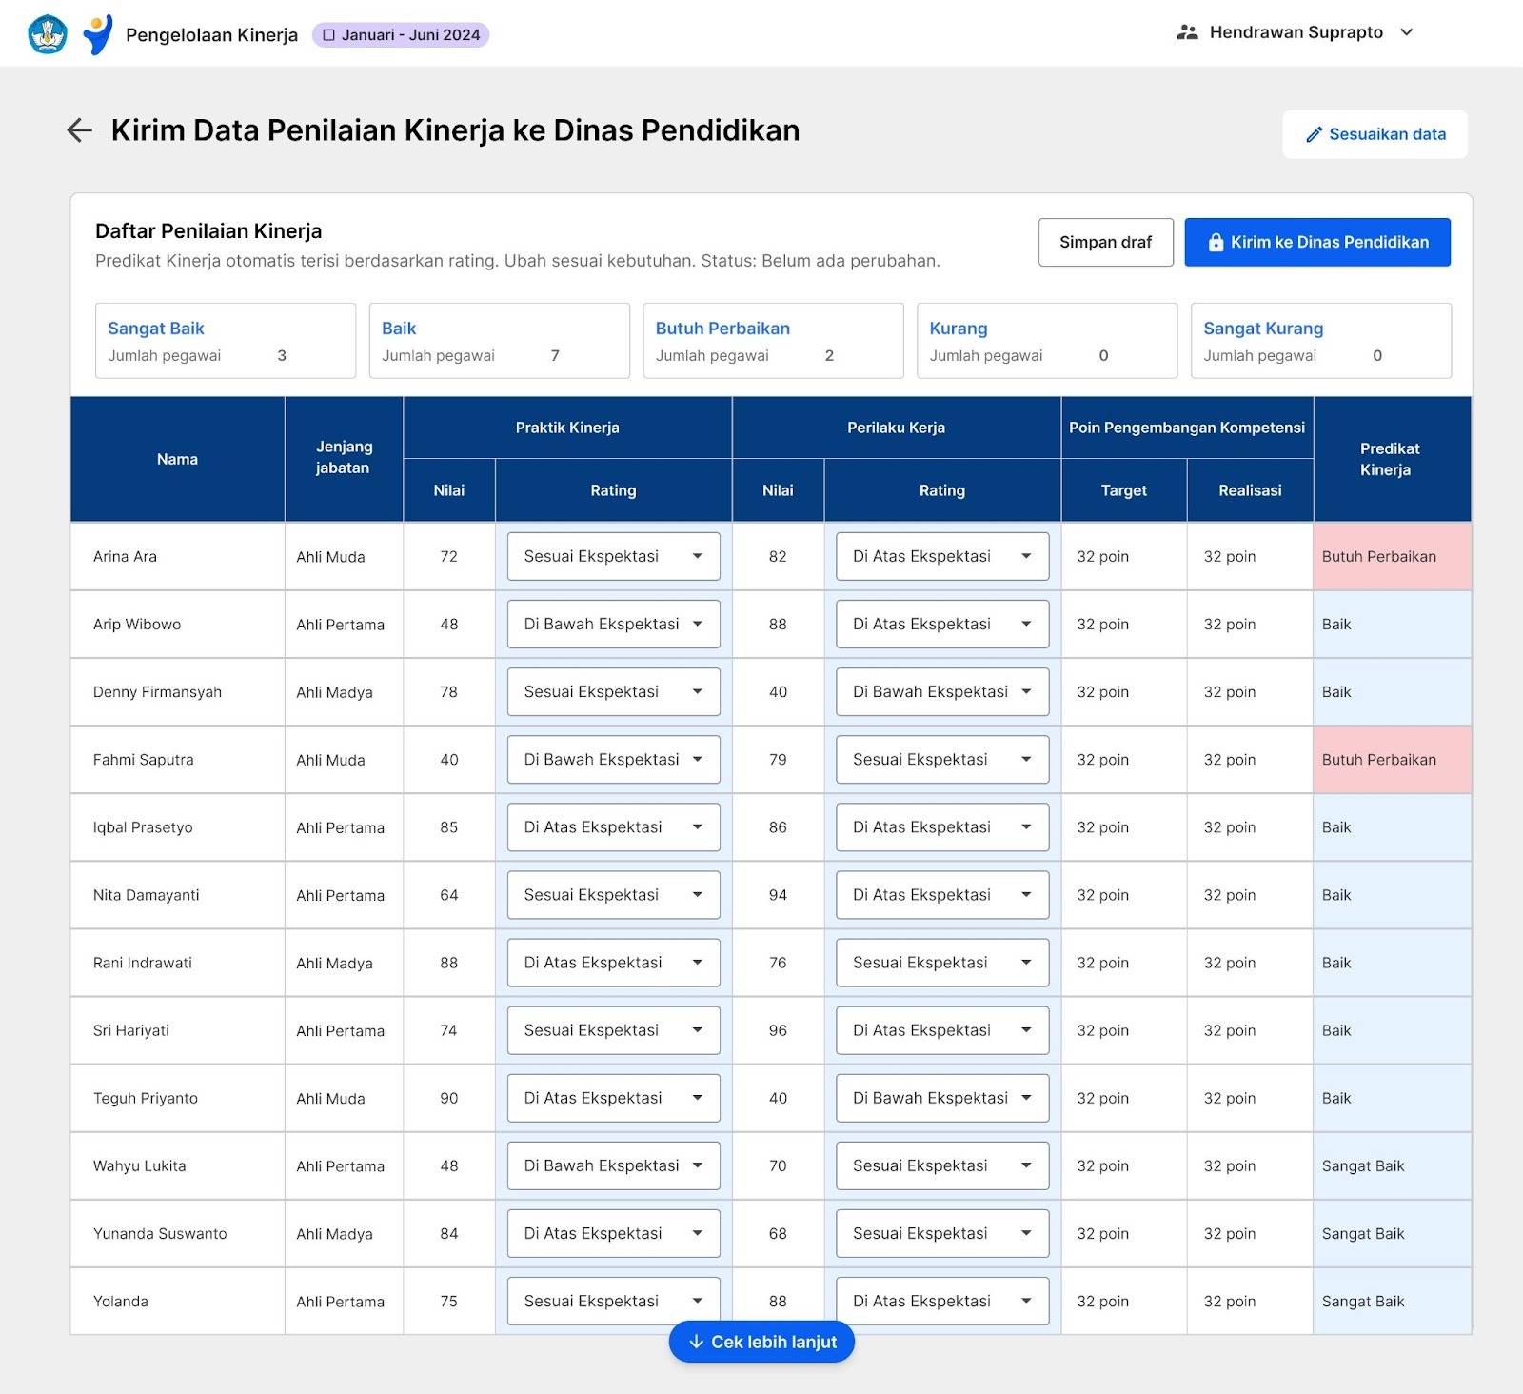Open Denny Firmansyah's Perilaku Kerja rating dropdown
Image resolution: width=1523 pixels, height=1394 pixels.
coord(941,692)
